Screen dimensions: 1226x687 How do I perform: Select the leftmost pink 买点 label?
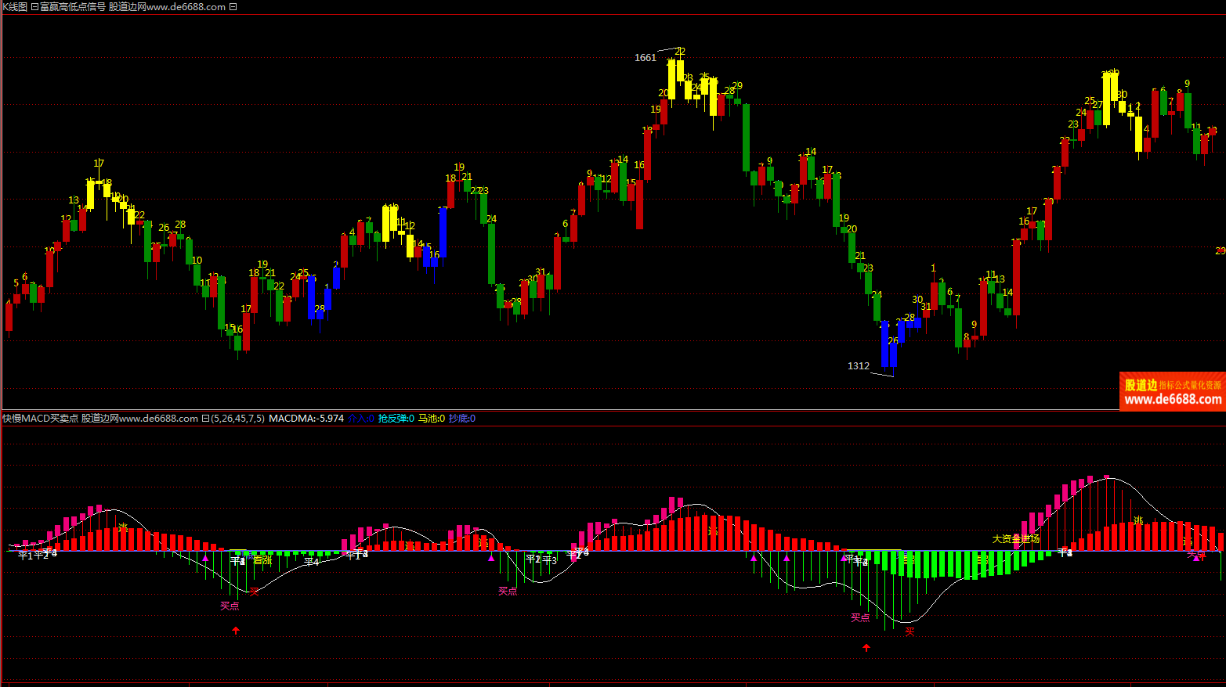click(230, 606)
